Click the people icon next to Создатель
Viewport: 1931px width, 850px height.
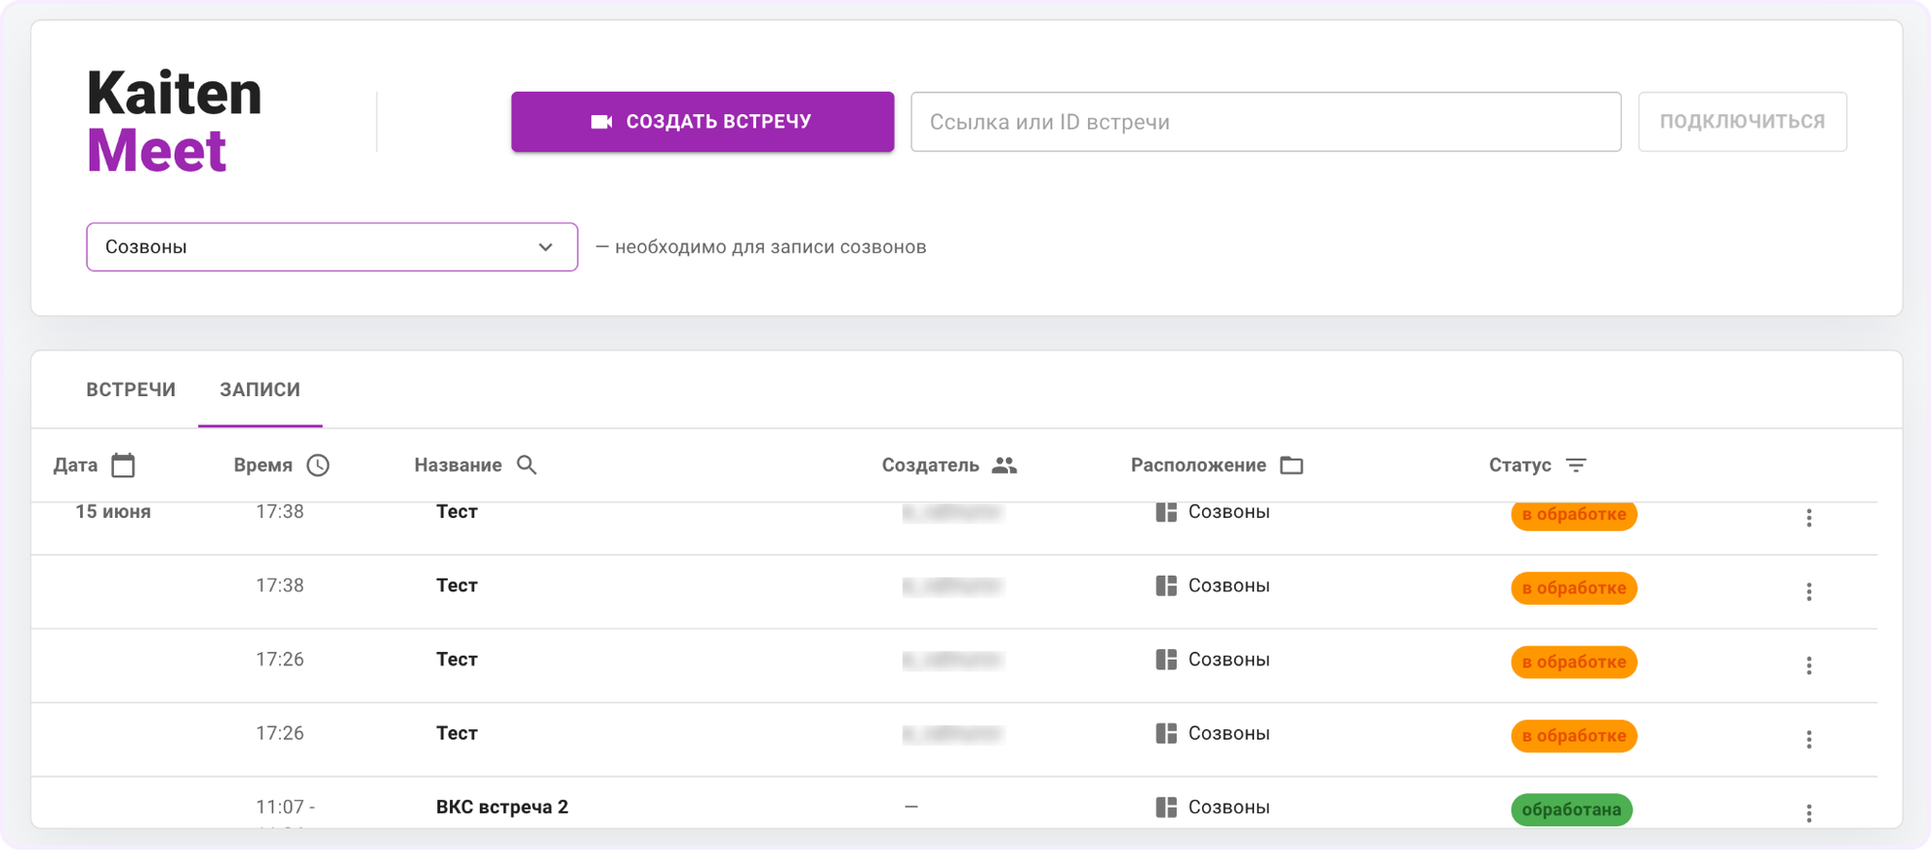pos(1004,465)
